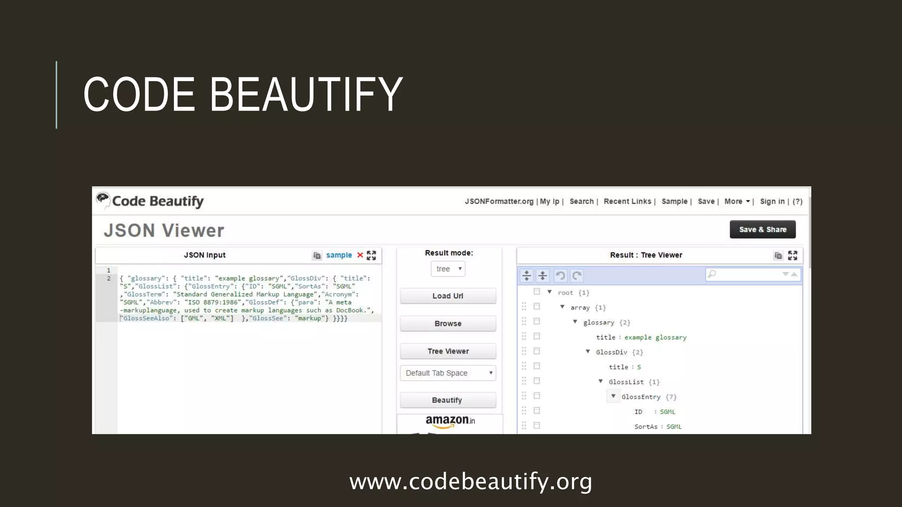This screenshot has height=507, width=902.
Task: Click Sign in link
Action: pyautogui.click(x=772, y=202)
